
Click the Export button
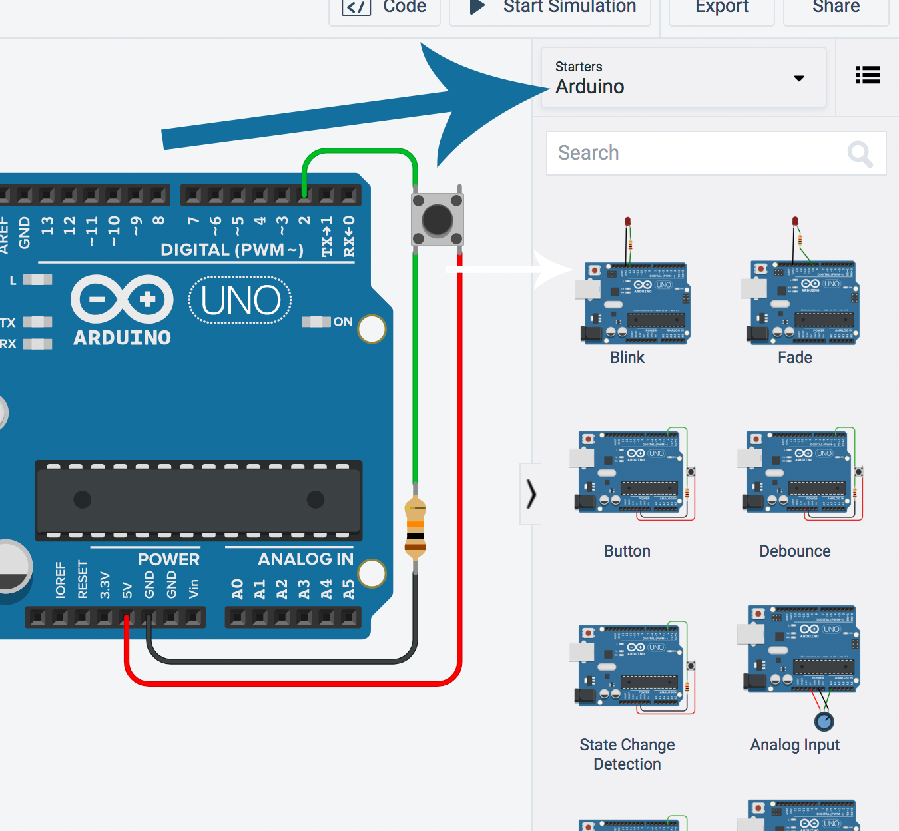pyautogui.click(x=721, y=8)
